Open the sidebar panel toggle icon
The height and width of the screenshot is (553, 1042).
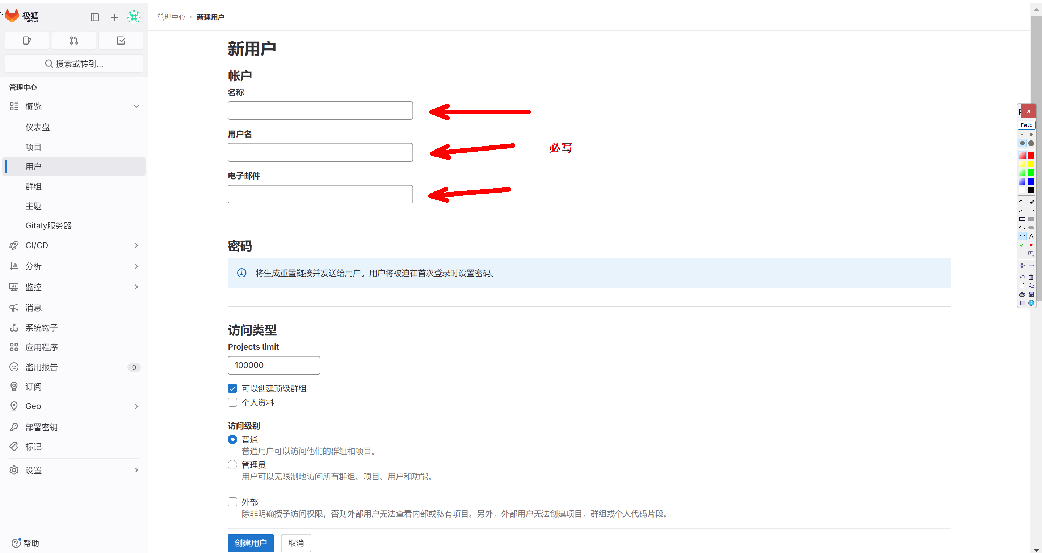[x=94, y=17]
